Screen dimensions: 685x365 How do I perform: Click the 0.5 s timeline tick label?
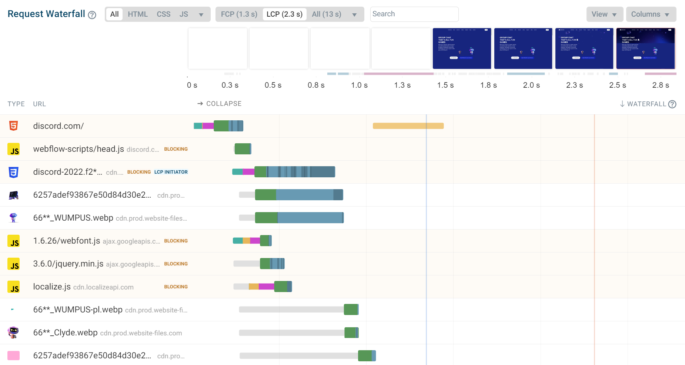click(x=273, y=85)
